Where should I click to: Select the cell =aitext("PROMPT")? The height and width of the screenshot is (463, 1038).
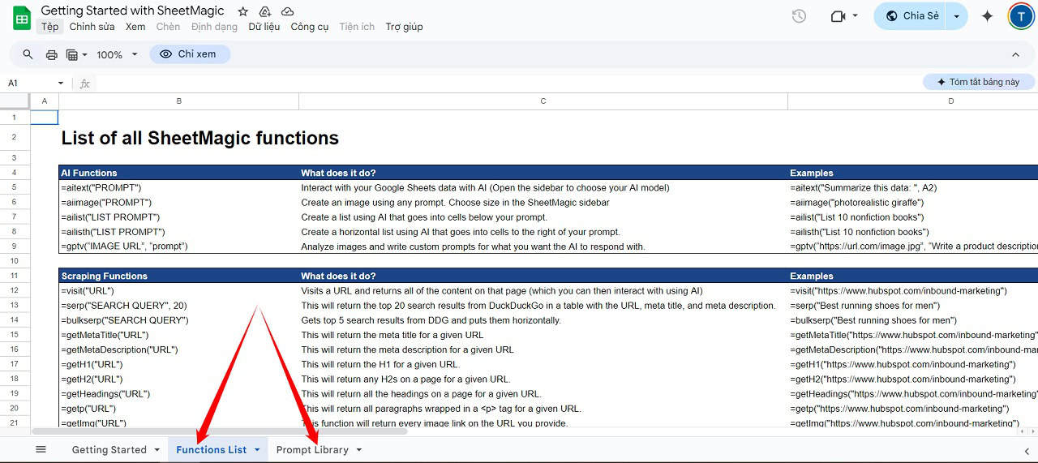point(178,187)
